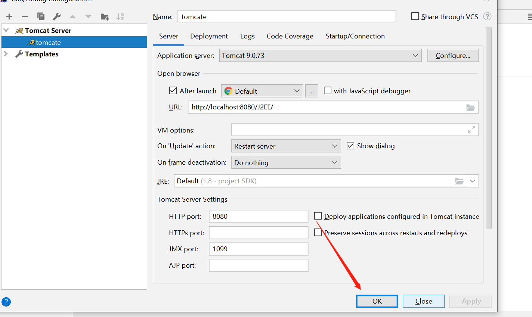Switch to the Code Coverage tab

290,36
